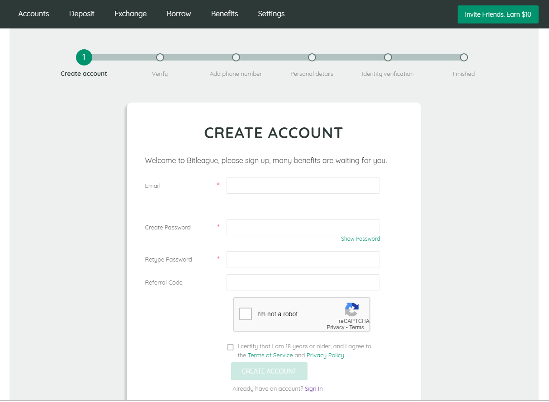Click the Identity verification step circle
The height and width of the screenshot is (402, 549).
[x=388, y=57]
